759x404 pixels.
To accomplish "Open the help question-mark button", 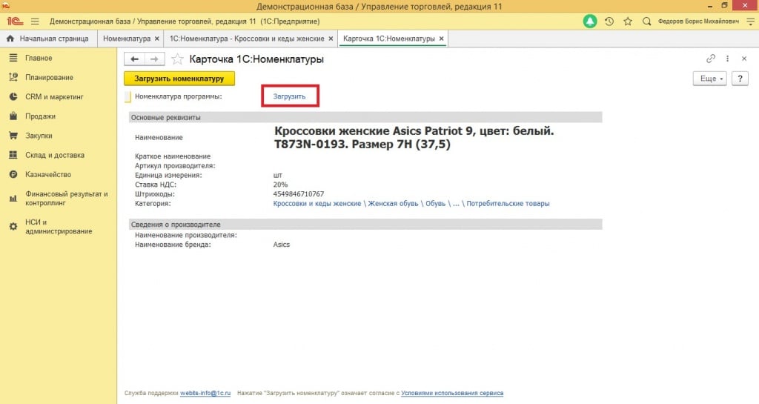I will tap(739, 79).
